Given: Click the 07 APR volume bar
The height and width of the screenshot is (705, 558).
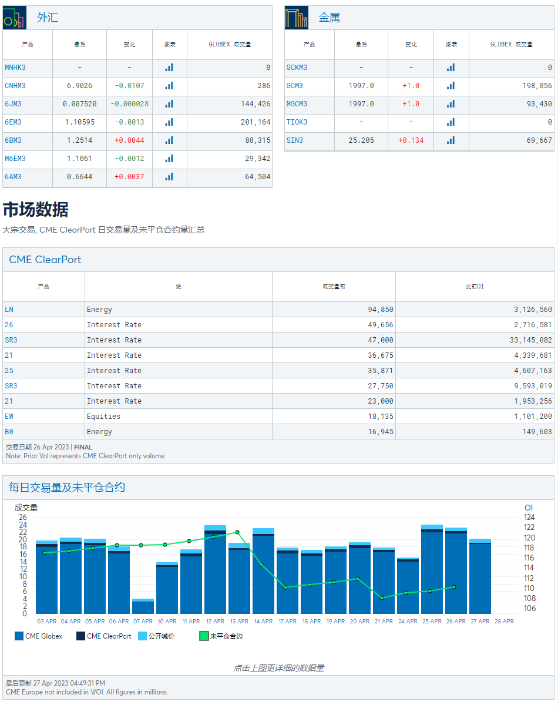Looking at the screenshot, I should 143,606.
